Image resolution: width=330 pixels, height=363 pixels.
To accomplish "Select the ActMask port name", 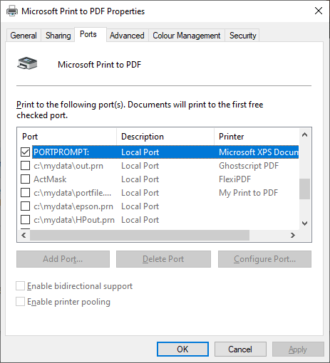I will (50, 179).
